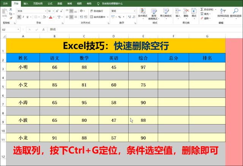Viewport: 243px width, 166px height.
Task: Open the font group dialog launcher
Action: [x=63, y=23]
